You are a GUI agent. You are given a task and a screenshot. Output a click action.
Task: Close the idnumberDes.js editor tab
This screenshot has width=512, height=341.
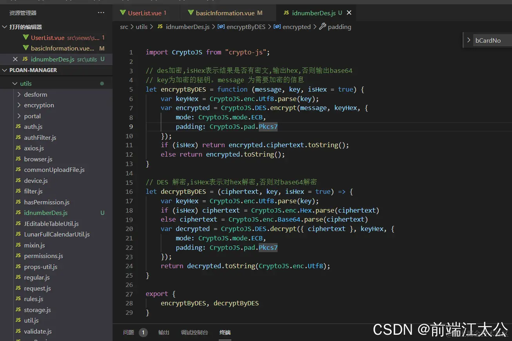click(x=349, y=13)
